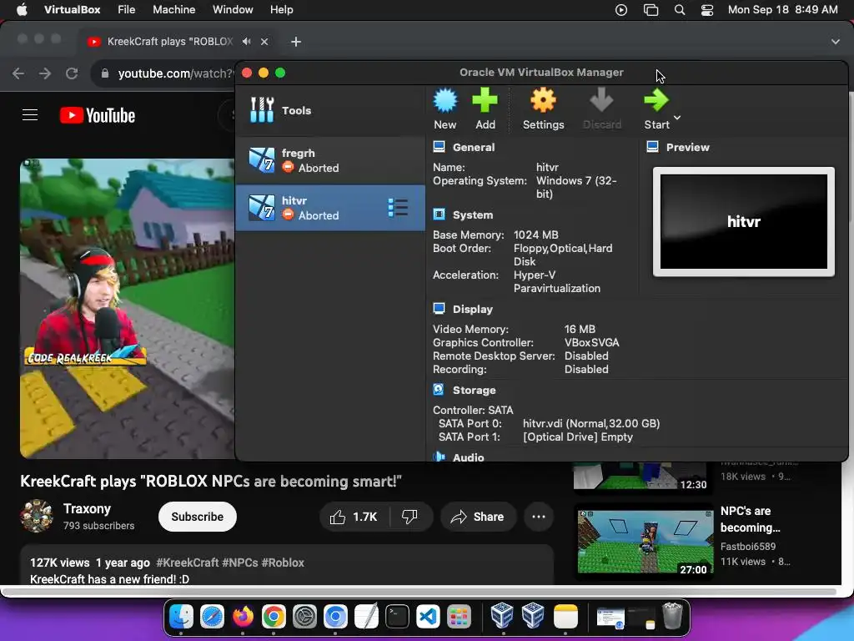The height and width of the screenshot is (641, 854).
Task: Click the VBoxSVGA graphics controller value
Action: 591,343
